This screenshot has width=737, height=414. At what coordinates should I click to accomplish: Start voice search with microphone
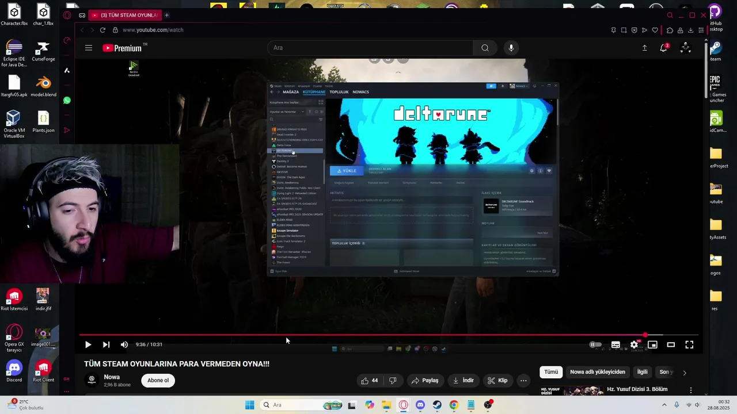click(x=511, y=48)
